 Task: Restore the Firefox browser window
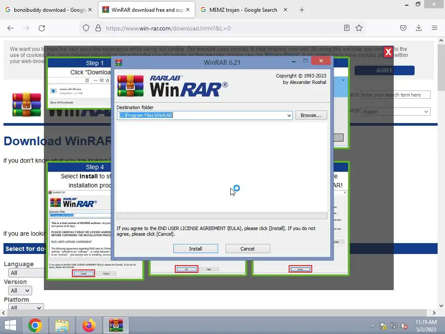pos(418,4)
